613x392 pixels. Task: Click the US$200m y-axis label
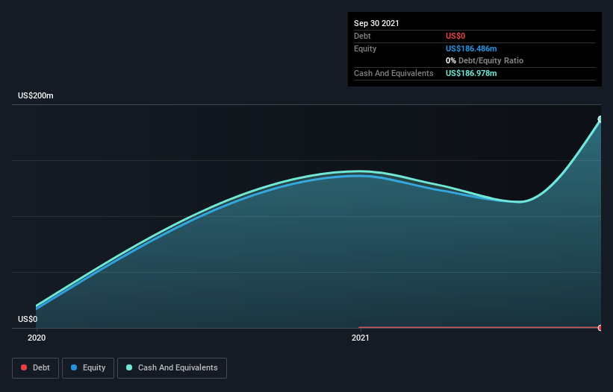point(36,95)
